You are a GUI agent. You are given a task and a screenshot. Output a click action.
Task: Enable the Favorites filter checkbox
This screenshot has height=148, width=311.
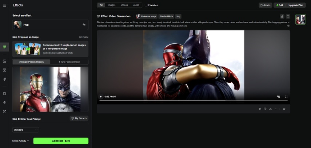pyautogui.click(x=146, y=5)
